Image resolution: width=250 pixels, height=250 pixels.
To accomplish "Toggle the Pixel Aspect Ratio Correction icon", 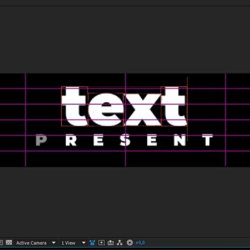I will (x=92, y=242).
